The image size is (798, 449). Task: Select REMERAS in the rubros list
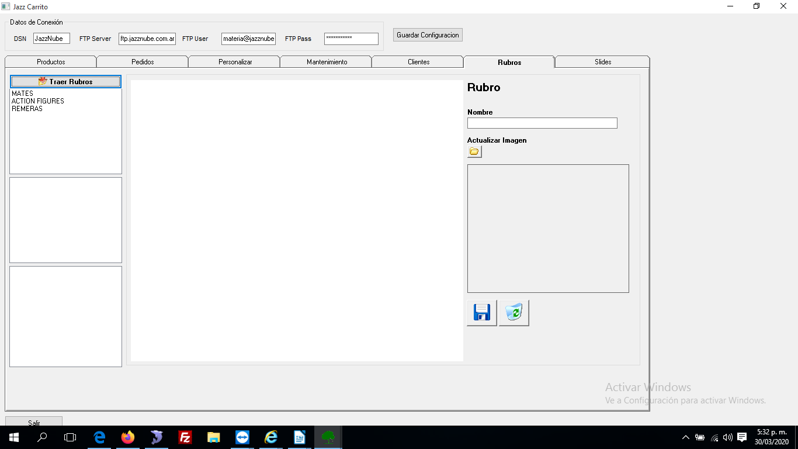tap(27, 109)
